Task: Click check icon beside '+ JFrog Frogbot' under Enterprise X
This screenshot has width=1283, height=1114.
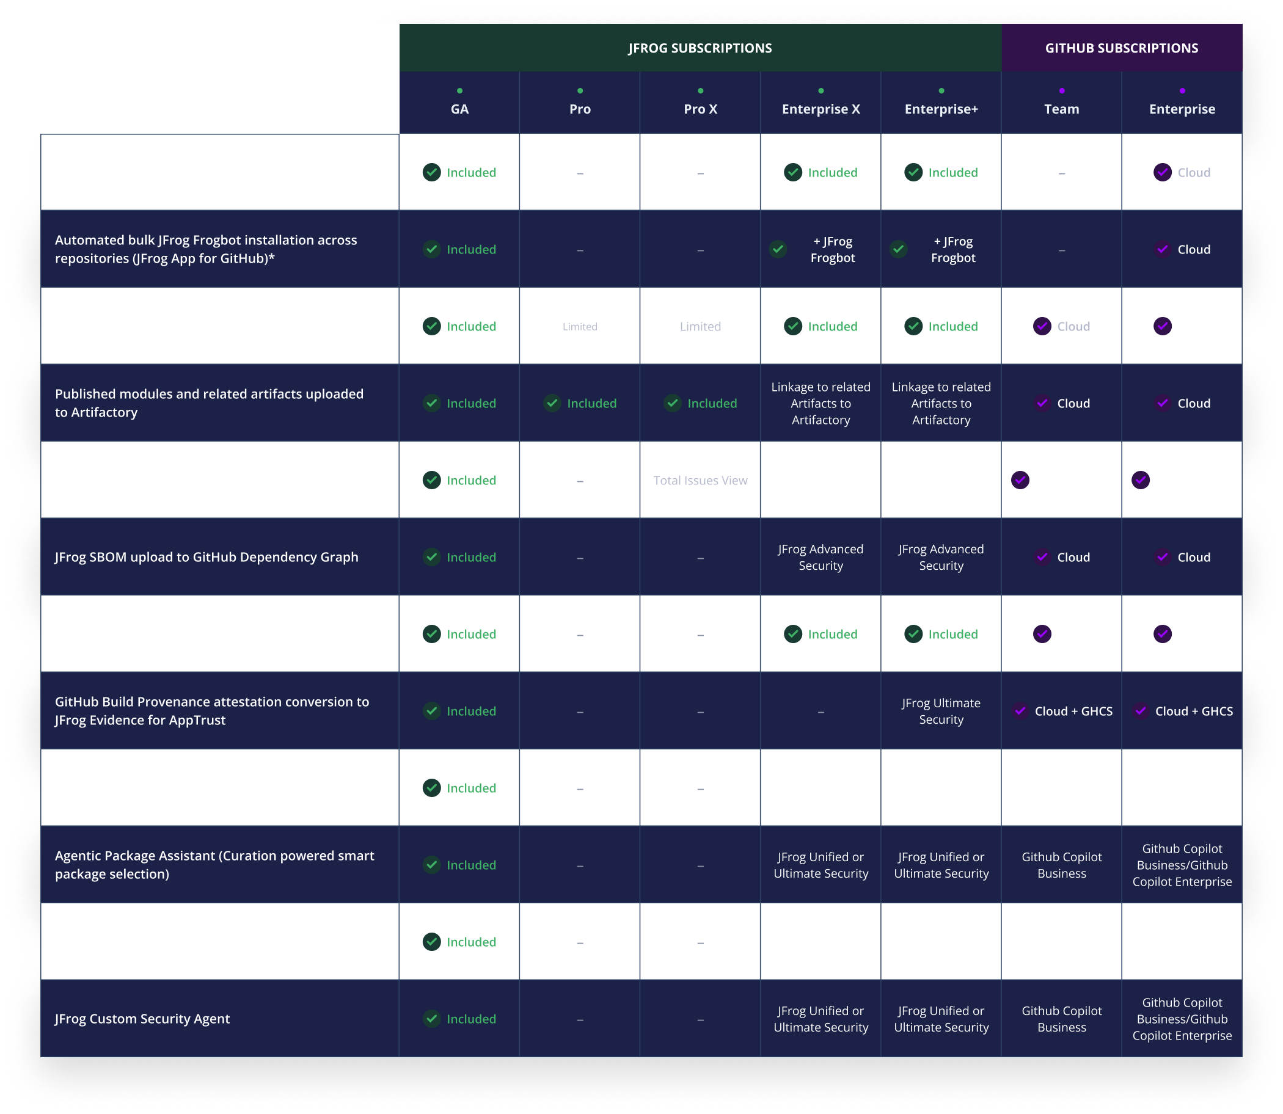Action: pos(778,249)
